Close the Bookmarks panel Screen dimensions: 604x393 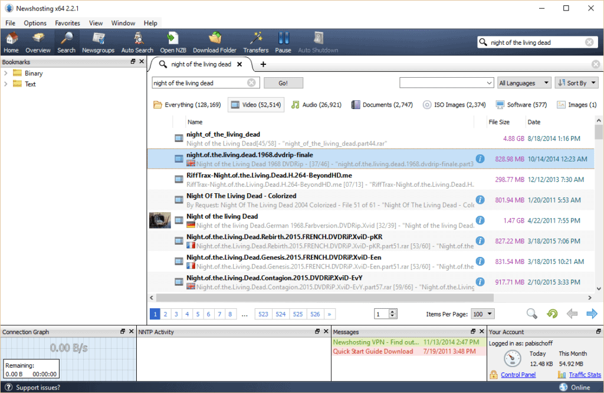(x=142, y=62)
